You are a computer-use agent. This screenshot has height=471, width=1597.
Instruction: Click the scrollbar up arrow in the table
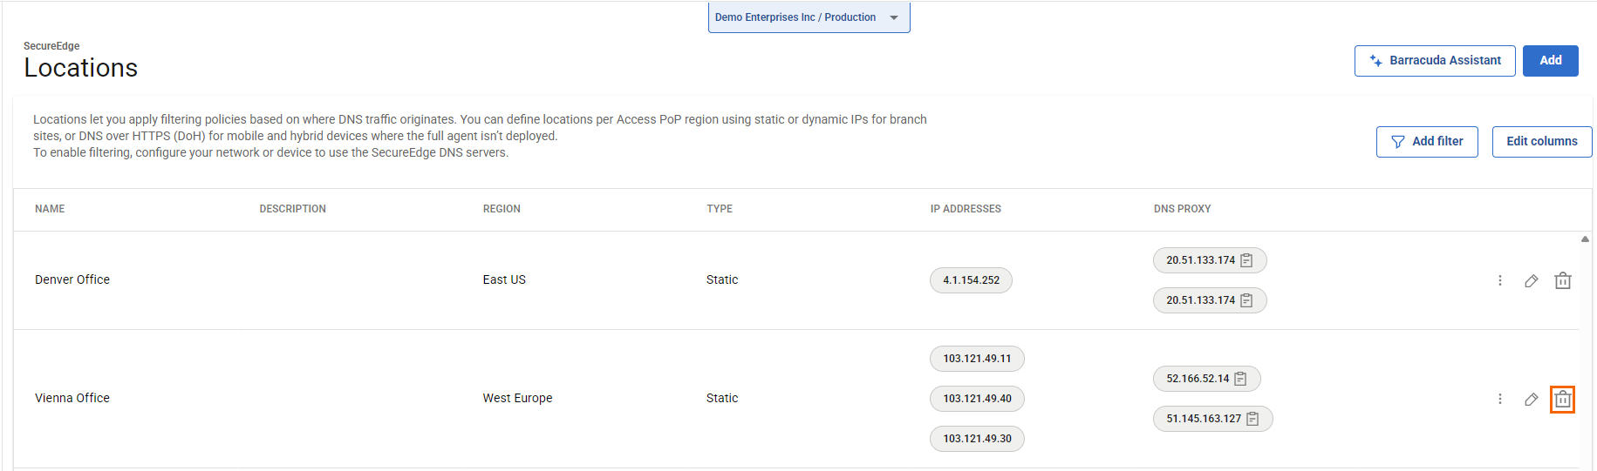[1585, 239]
